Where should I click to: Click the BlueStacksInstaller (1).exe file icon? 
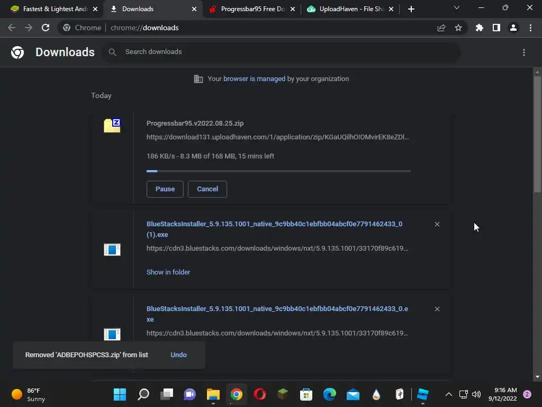tap(112, 250)
